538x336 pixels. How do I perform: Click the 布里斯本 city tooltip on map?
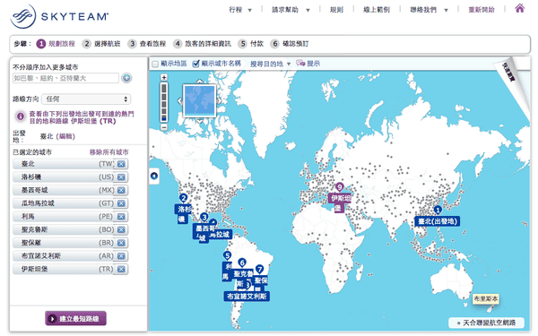485,299
